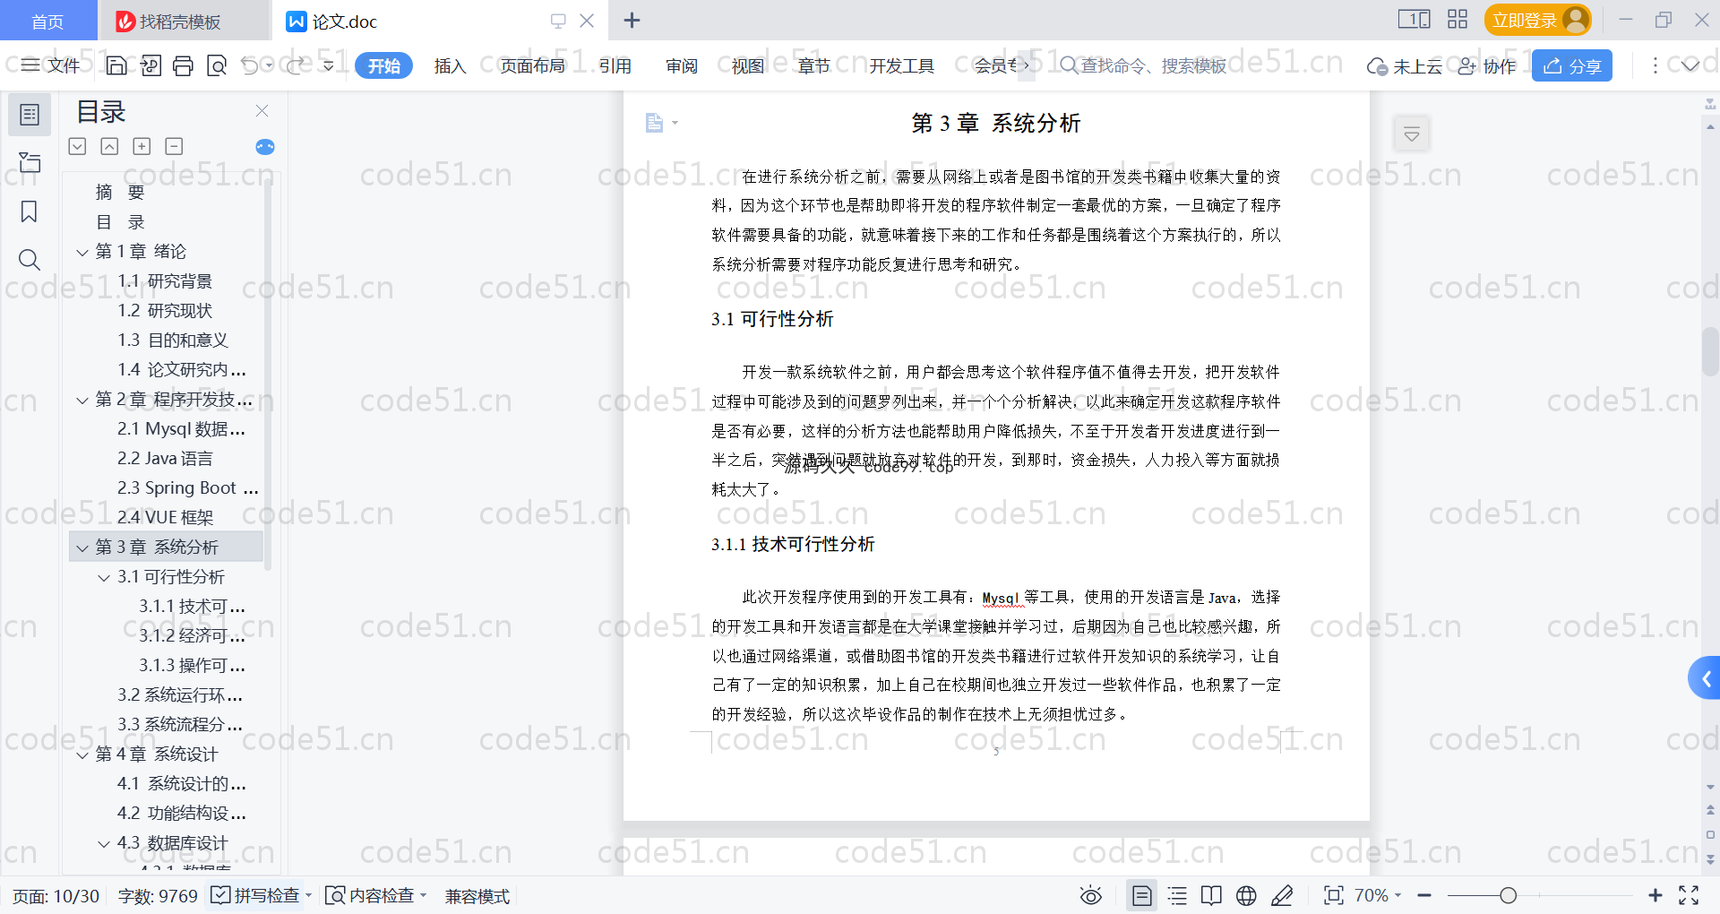Screen dimensions: 1720x914
Task: Expand all outline levels icon
Action: click(78, 146)
